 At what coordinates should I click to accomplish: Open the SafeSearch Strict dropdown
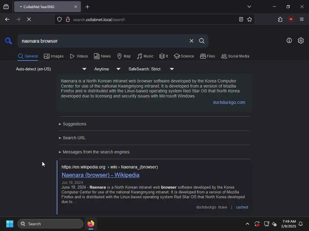pyautogui.click(x=151, y=69)
